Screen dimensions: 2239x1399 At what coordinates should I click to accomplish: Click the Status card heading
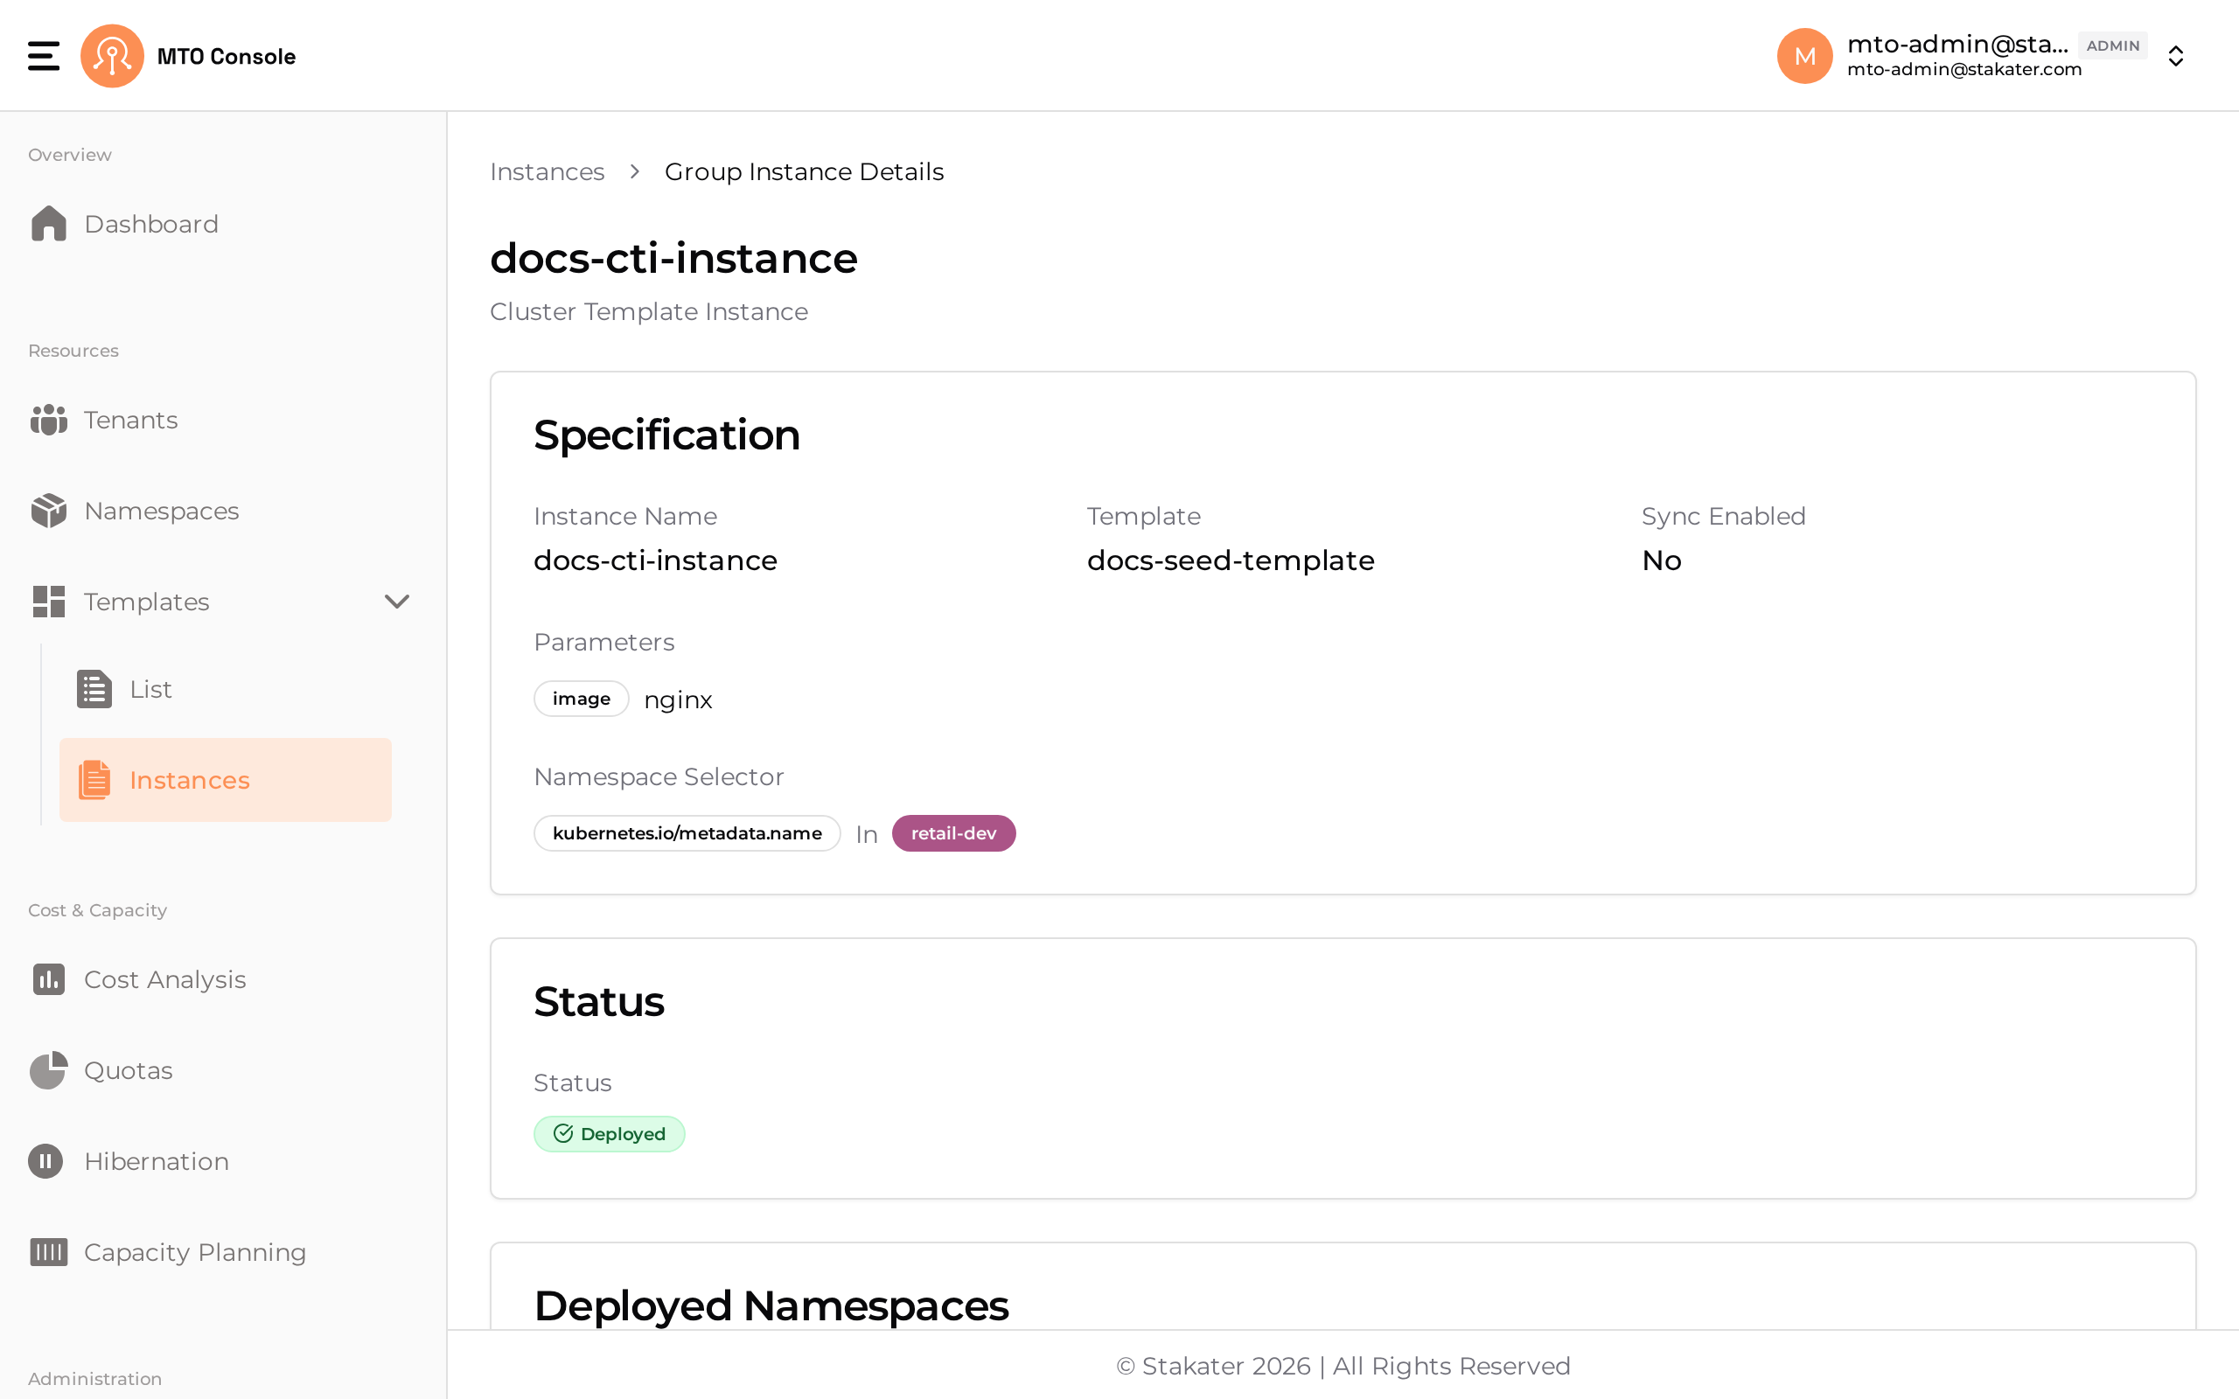[x=598, y=1002]
